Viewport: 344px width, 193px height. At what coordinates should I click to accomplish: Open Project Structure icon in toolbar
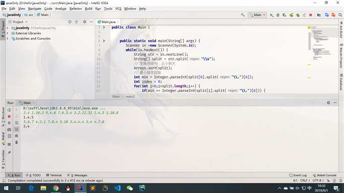(319, 15)
